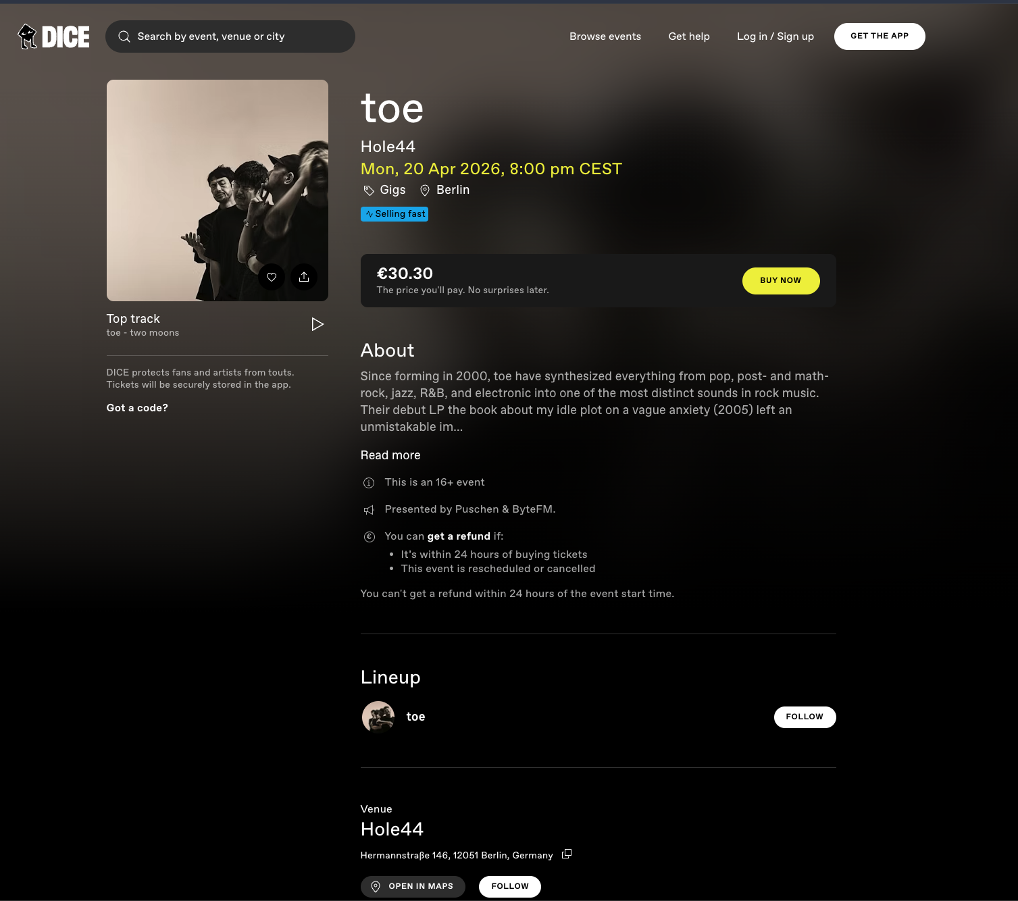The image size is (1018, 901).
Task: Click Browse events in the navigation
Action: coord(605,36)
